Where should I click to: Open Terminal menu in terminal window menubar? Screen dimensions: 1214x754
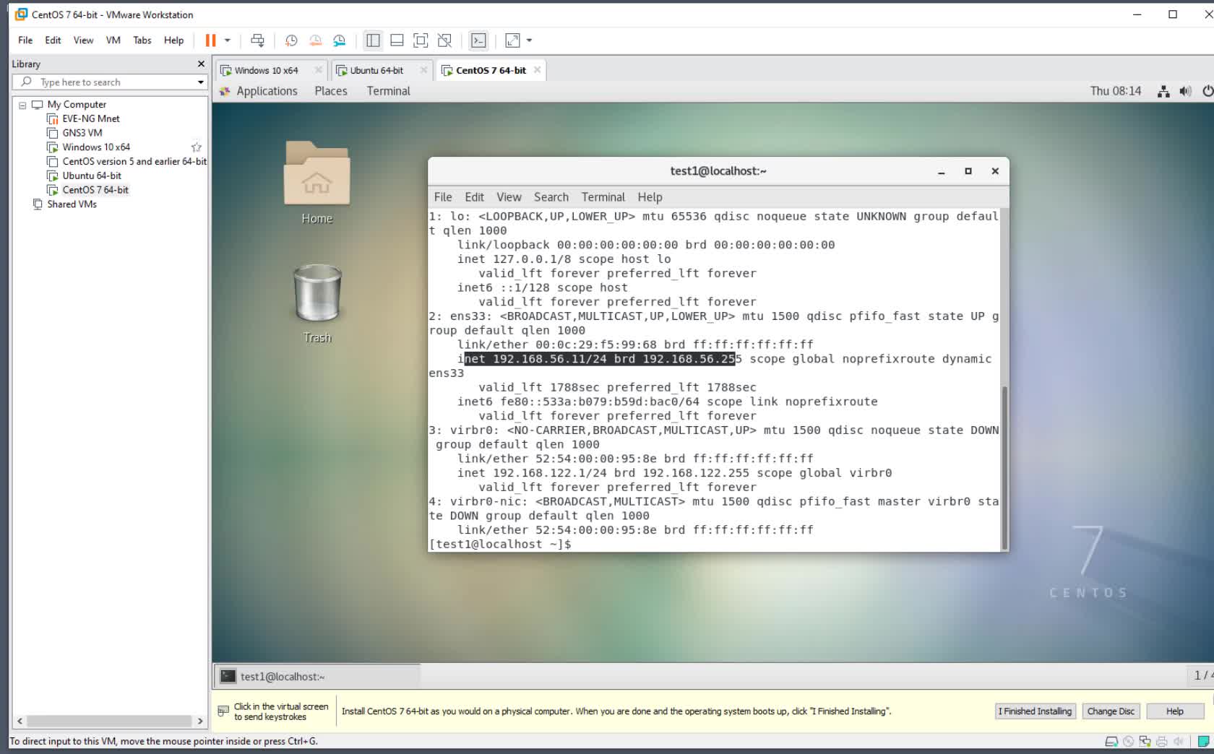pyautogui.click(x=603, y=197)
